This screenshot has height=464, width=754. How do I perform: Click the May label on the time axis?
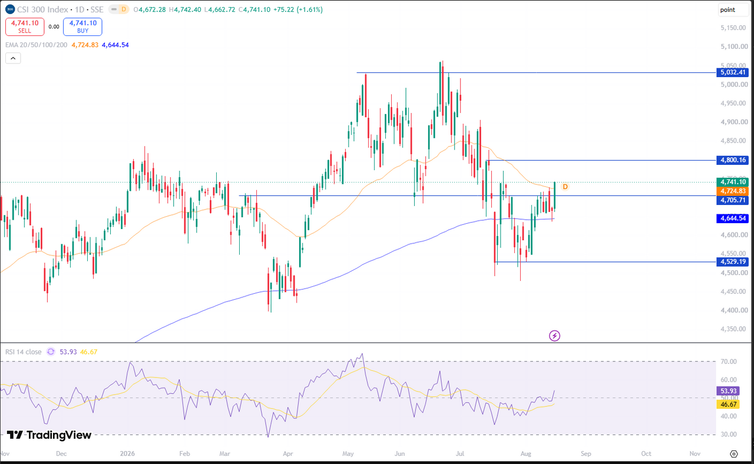[348, 453]
